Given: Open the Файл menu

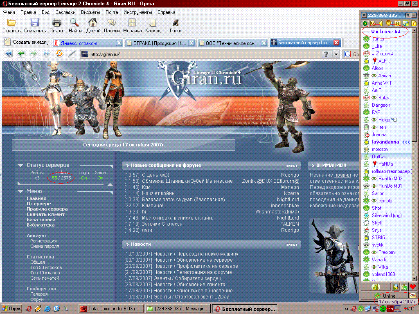Looking at the screenshot, I should tap(9, 12).
